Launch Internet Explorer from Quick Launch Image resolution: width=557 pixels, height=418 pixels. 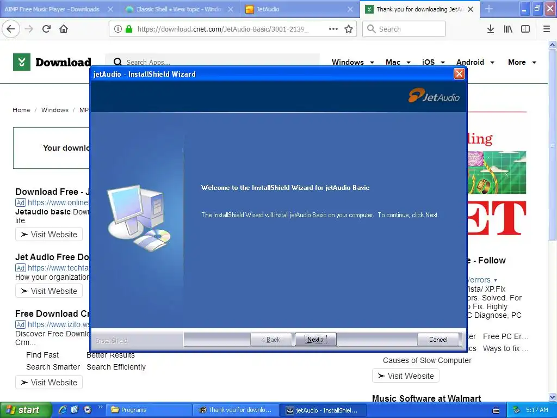point(63,409)
